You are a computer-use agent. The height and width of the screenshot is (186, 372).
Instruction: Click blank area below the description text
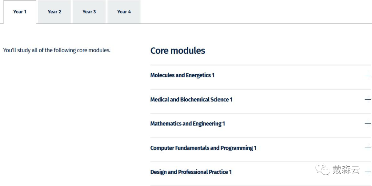click(71, 119)
